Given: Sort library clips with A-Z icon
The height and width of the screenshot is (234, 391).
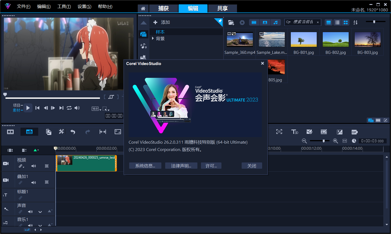Looking at the screenshot, I should (356, 23).
